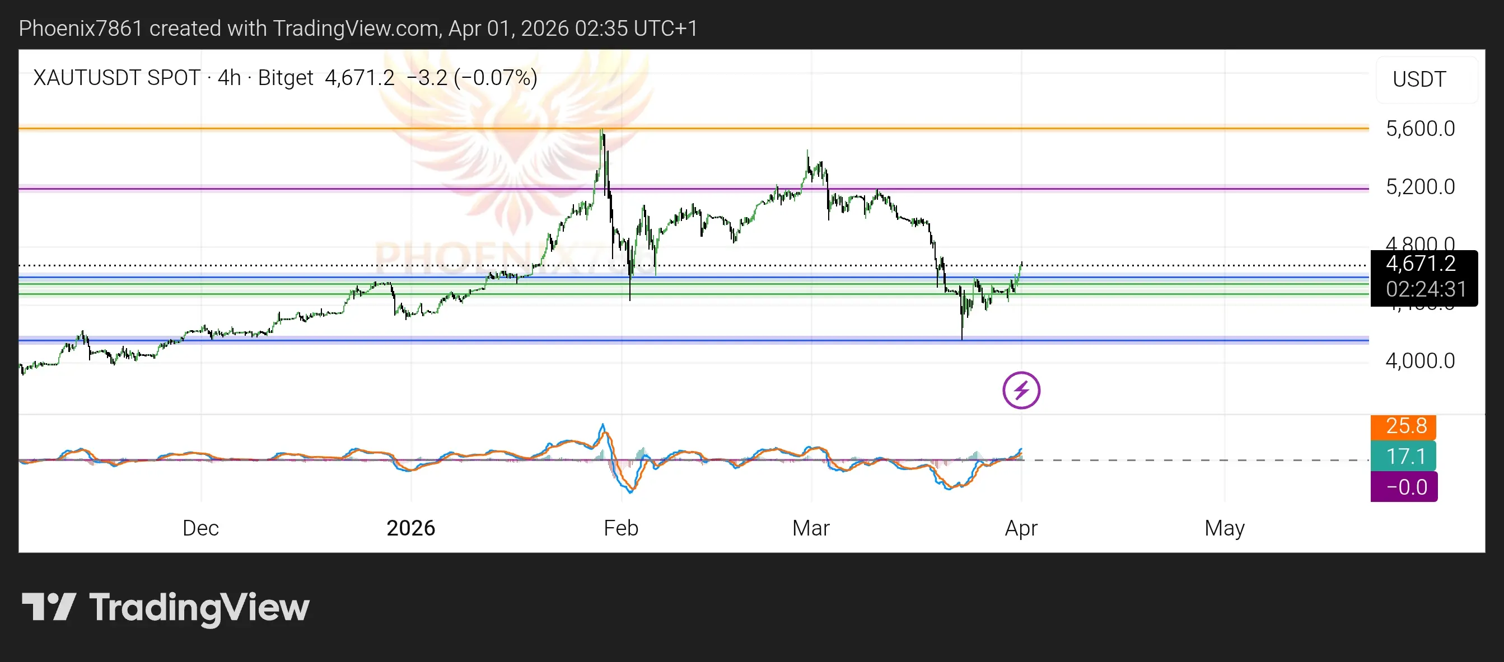Click the Apr label on time axis

point(1021,528)
